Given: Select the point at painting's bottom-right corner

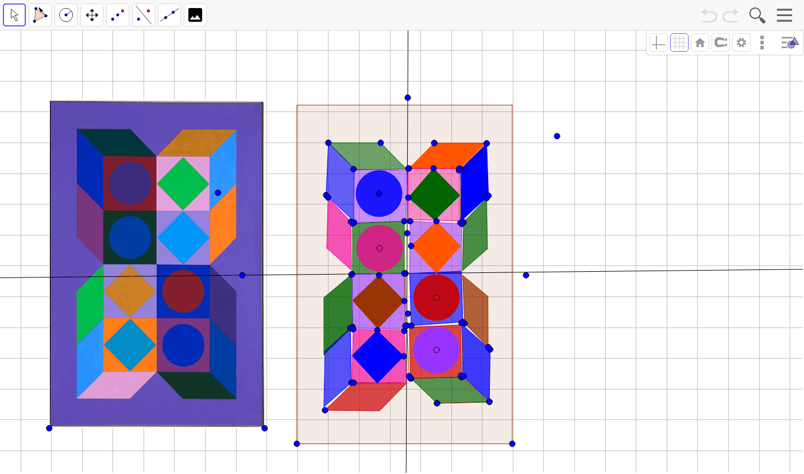Looking at the screenshot, I should (264, 428).
